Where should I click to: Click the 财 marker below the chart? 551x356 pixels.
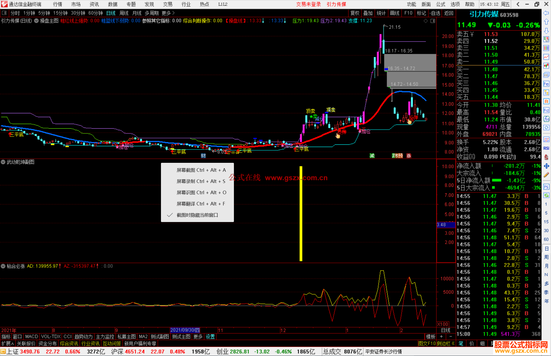pos(203,156)
